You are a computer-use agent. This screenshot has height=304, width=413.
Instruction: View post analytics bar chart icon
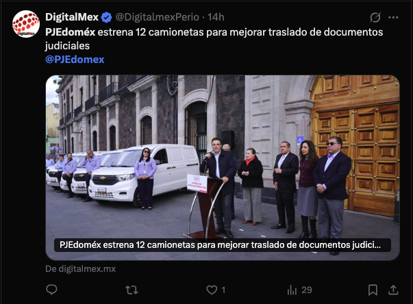click(292, 290)
